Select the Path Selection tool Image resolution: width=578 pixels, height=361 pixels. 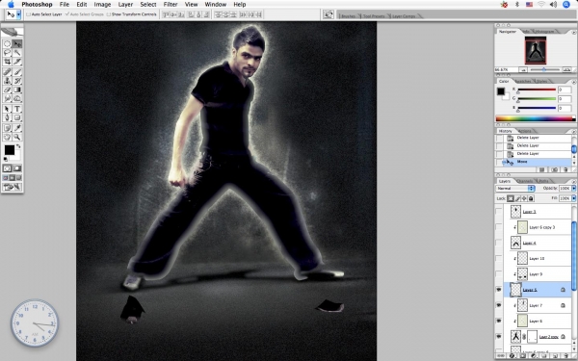[7, 109]
